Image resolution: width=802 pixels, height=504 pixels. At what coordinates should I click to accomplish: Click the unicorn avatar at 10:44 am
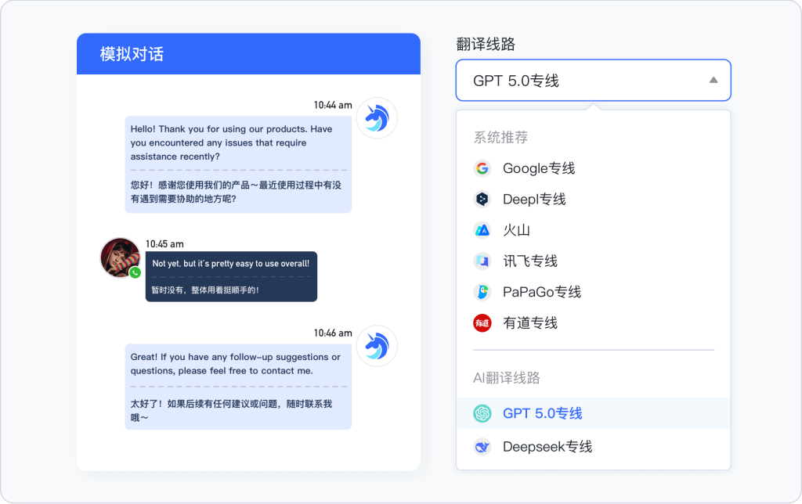377,118
